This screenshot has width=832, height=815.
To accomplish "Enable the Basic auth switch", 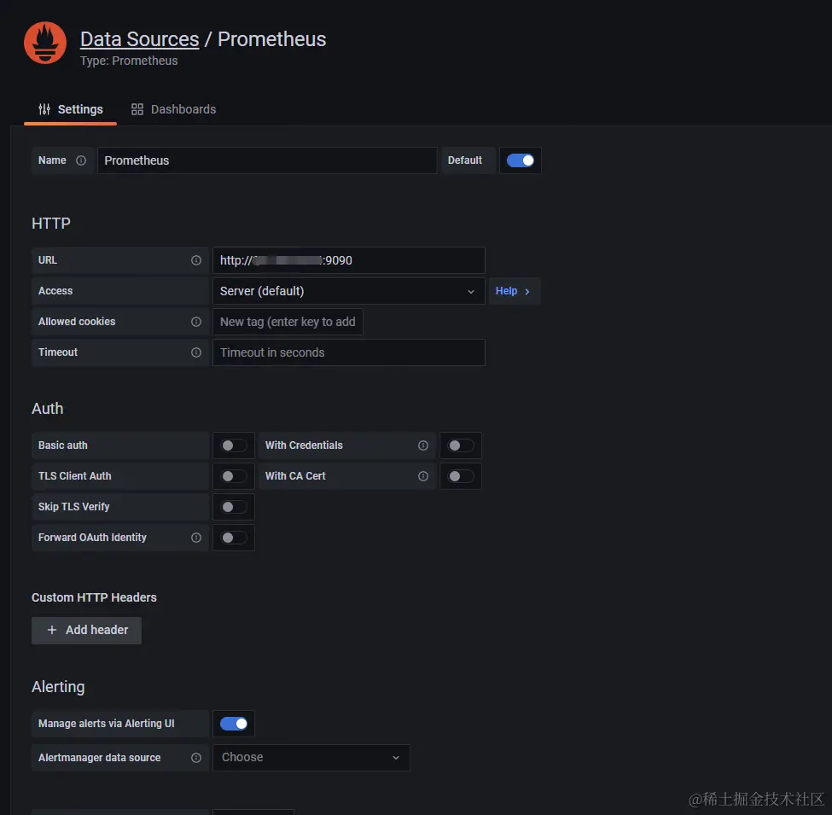I will click(234, 445).
